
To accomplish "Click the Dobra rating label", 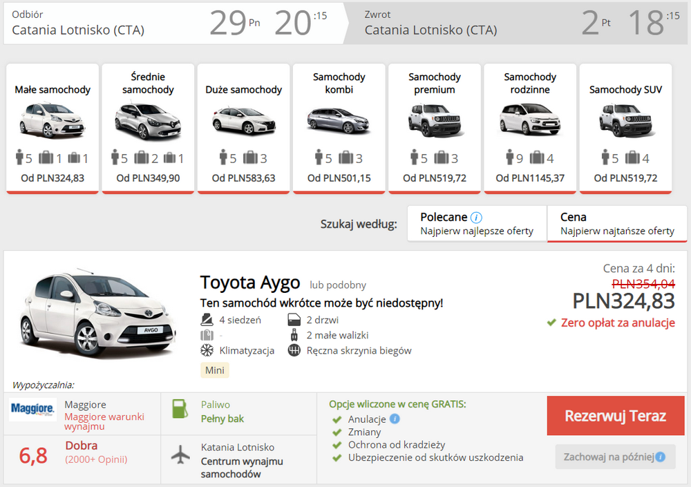I will tap(82, 446).
